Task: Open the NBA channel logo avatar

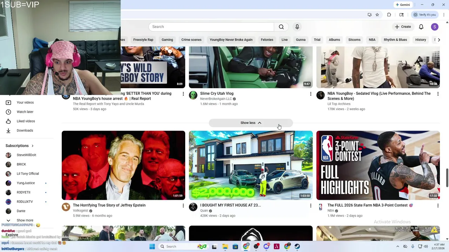Action: coord(321,207)
